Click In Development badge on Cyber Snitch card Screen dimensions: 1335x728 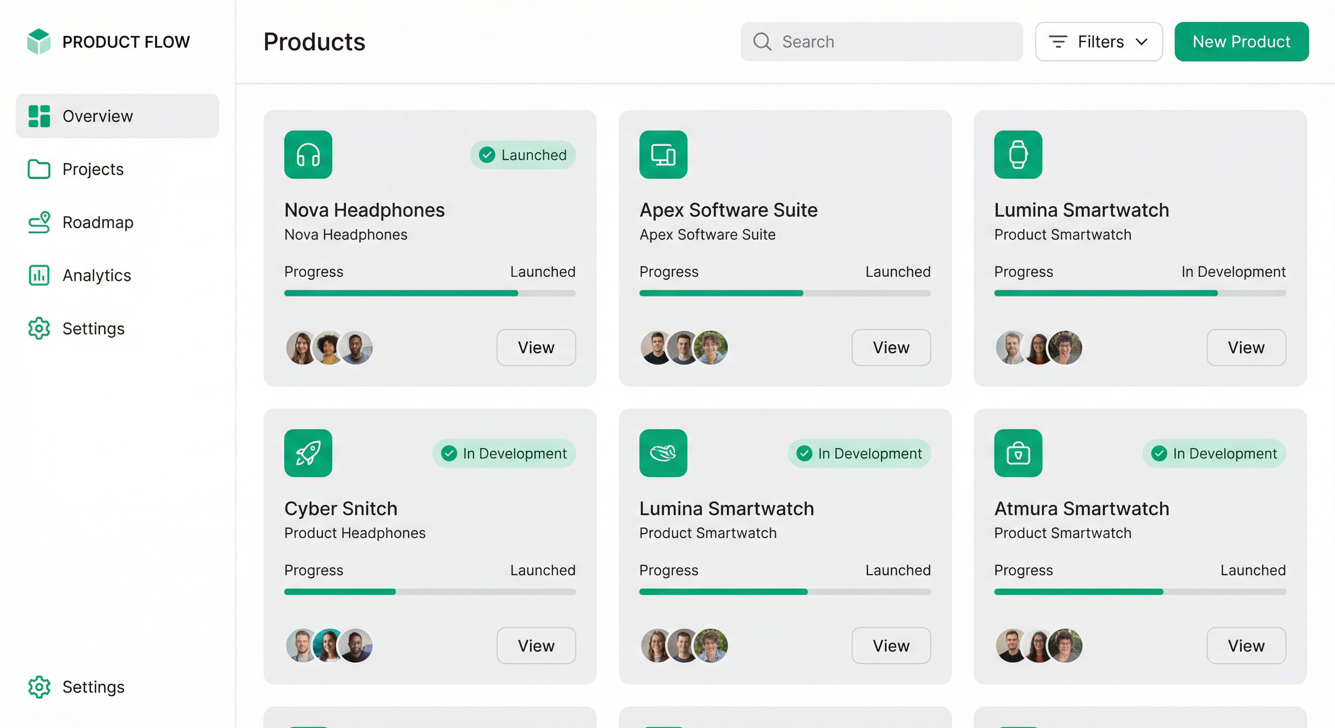[x=504, y=454]
